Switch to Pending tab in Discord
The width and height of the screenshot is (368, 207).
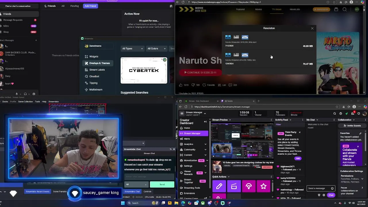[74, 6]
